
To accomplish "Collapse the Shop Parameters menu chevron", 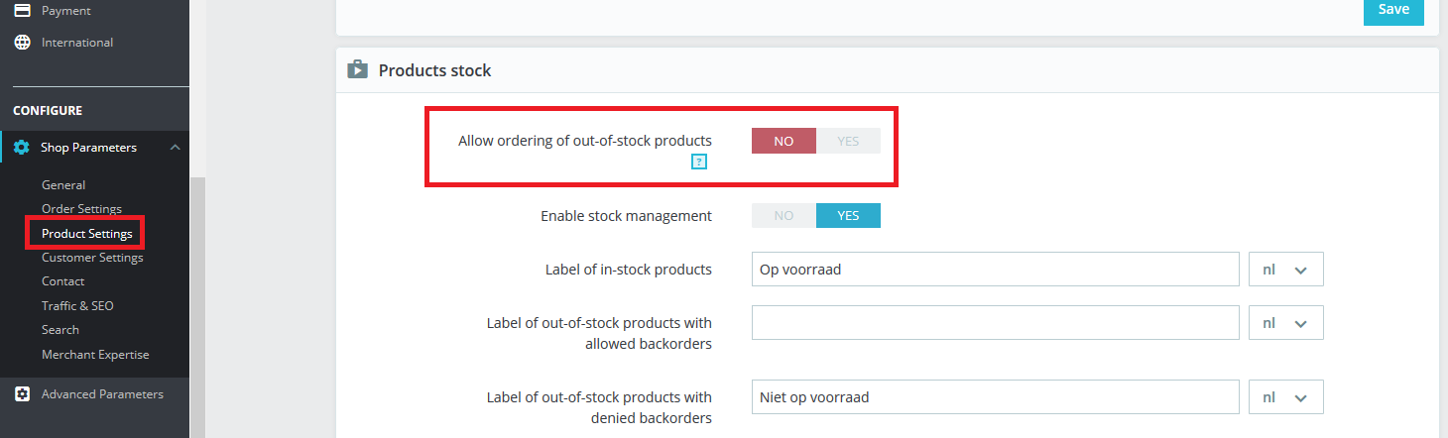I will coord(176,148).
